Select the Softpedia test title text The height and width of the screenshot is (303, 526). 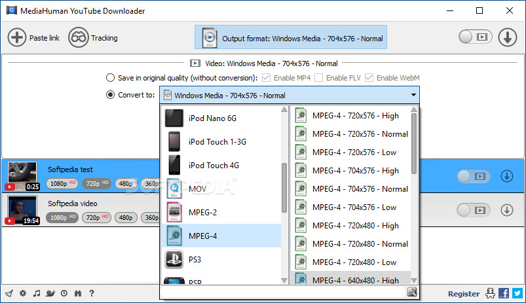click(x=71, y=169)
